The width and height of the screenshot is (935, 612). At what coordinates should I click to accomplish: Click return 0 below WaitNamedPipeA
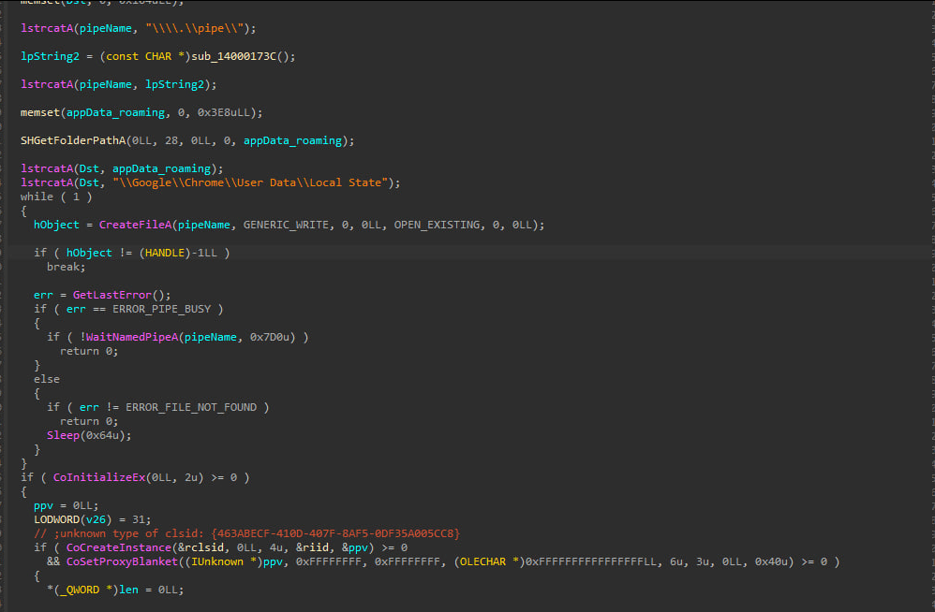89,351
